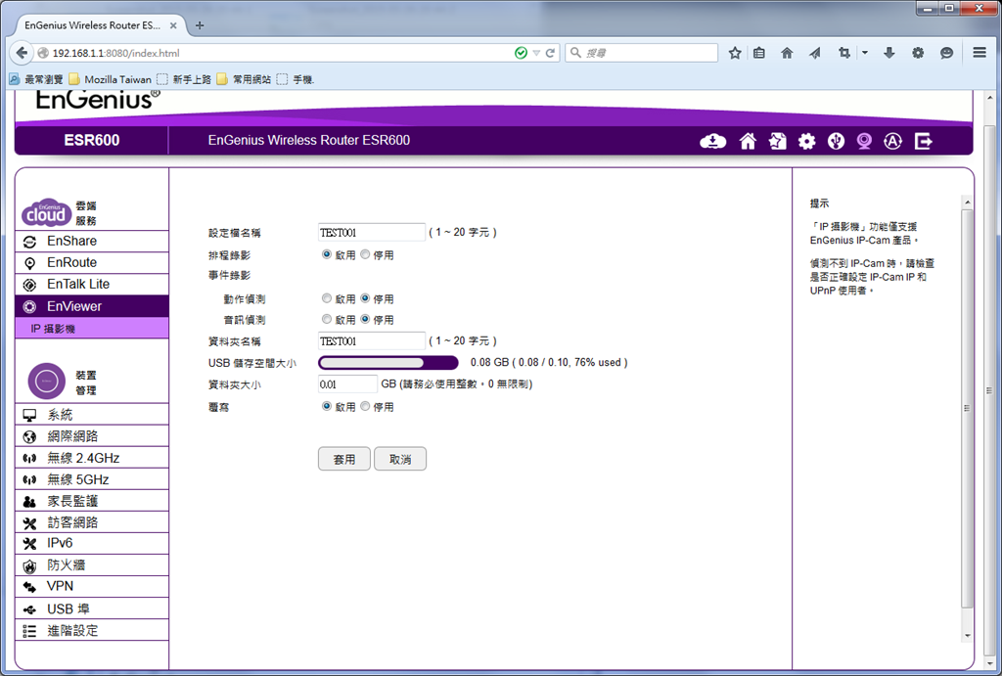This screenshot has height=676, width=1002.
Task: Open Firefox downloads arrow icon
Action: coord(888,53)
